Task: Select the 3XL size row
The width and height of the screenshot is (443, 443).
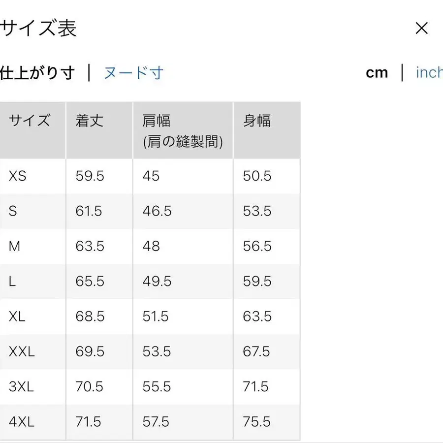Action: pos(20,387)
